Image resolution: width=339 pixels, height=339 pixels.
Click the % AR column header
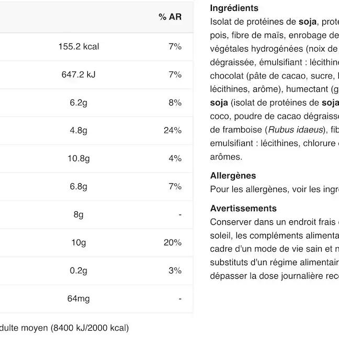169,17
